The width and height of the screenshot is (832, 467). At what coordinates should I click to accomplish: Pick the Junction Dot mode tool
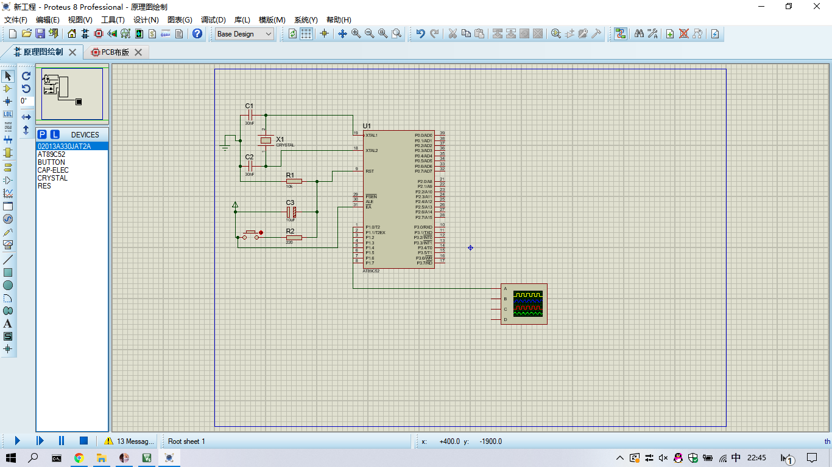click(8, 102)
